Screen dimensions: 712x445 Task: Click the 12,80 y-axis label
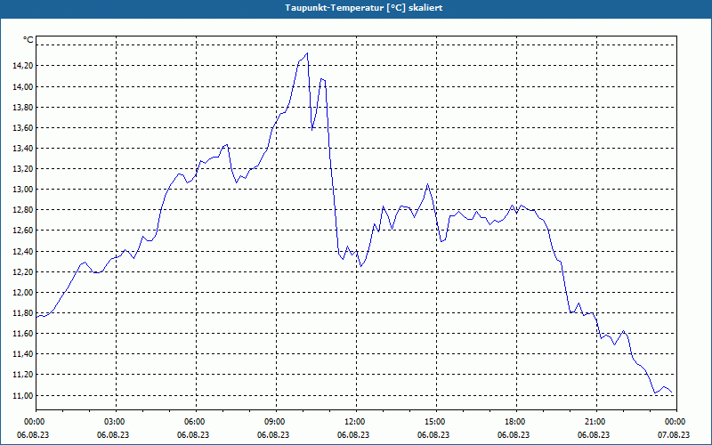(x=23, y=210)
